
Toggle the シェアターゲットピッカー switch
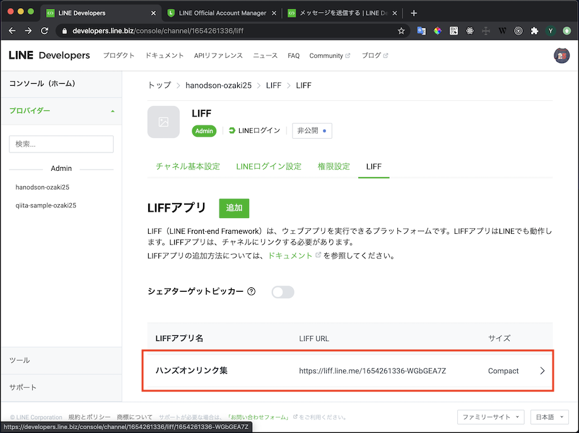pyautogui.click(x=283, y=292)
